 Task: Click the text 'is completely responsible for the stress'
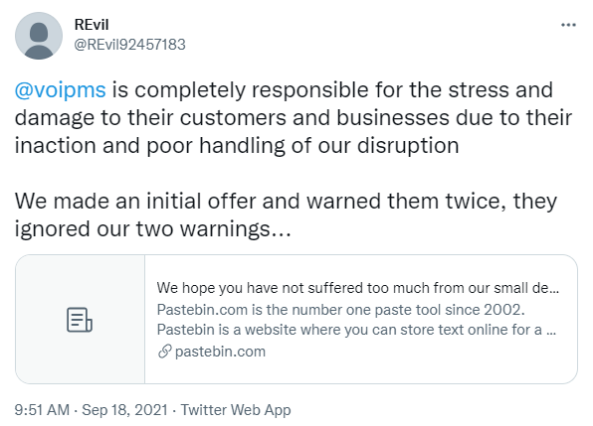pyautogui.click(x=332, y=90)
